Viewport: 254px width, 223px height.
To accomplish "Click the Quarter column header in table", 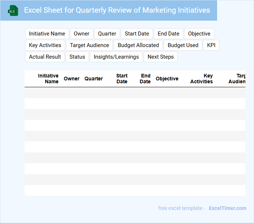I will [x=94, y=79].
